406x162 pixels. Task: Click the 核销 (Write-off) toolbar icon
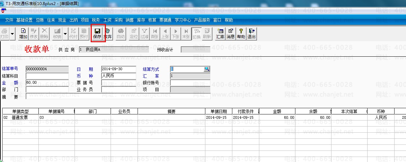(57, 34)
